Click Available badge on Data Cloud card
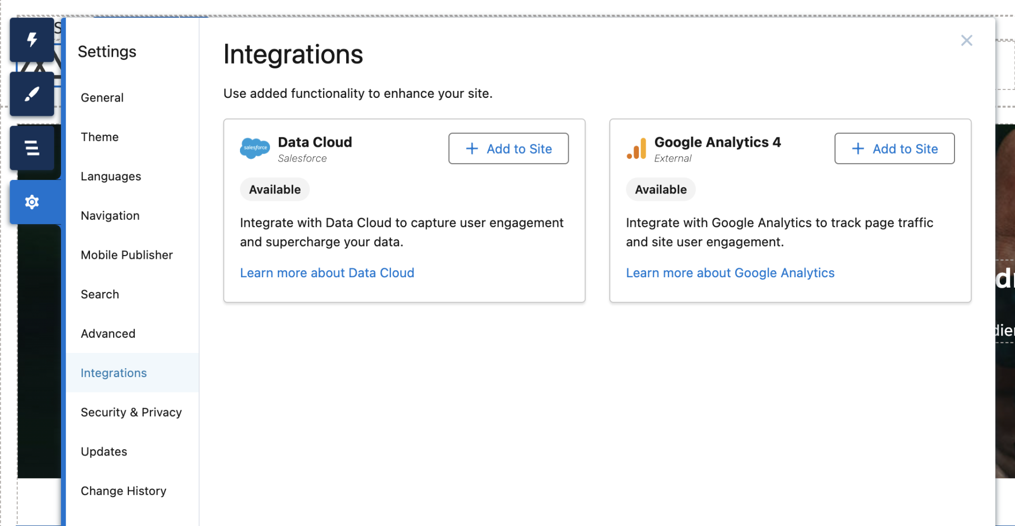1015x526 pixels. pos(275,189)
